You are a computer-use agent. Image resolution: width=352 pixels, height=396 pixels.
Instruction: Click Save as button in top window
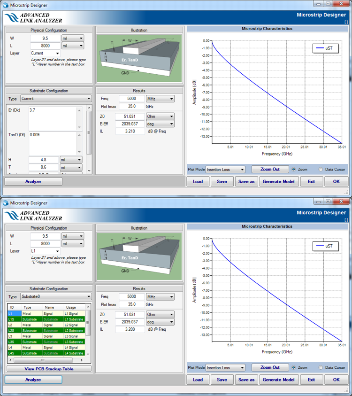point(246,181)
